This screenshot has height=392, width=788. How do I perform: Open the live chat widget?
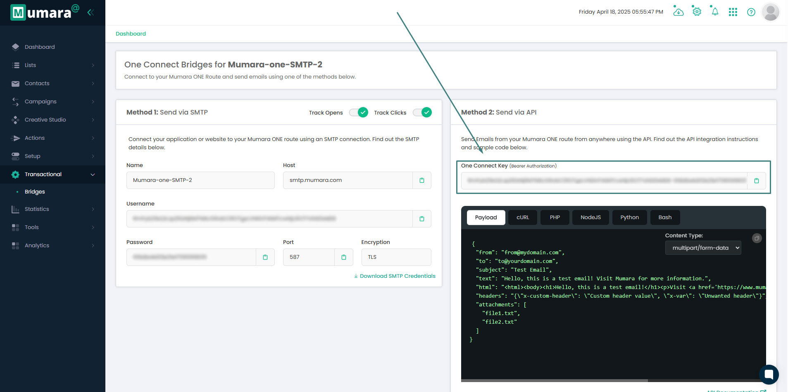[x=769, y=375]
